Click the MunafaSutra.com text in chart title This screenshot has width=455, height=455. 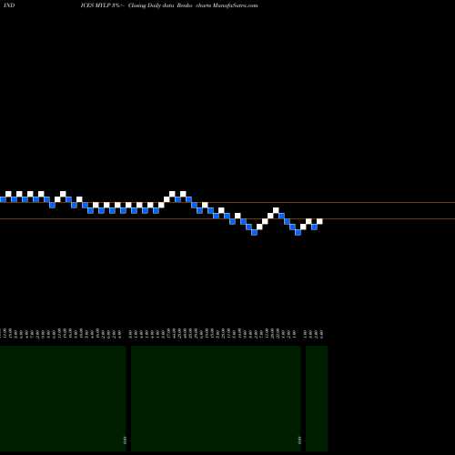point(235,5)
